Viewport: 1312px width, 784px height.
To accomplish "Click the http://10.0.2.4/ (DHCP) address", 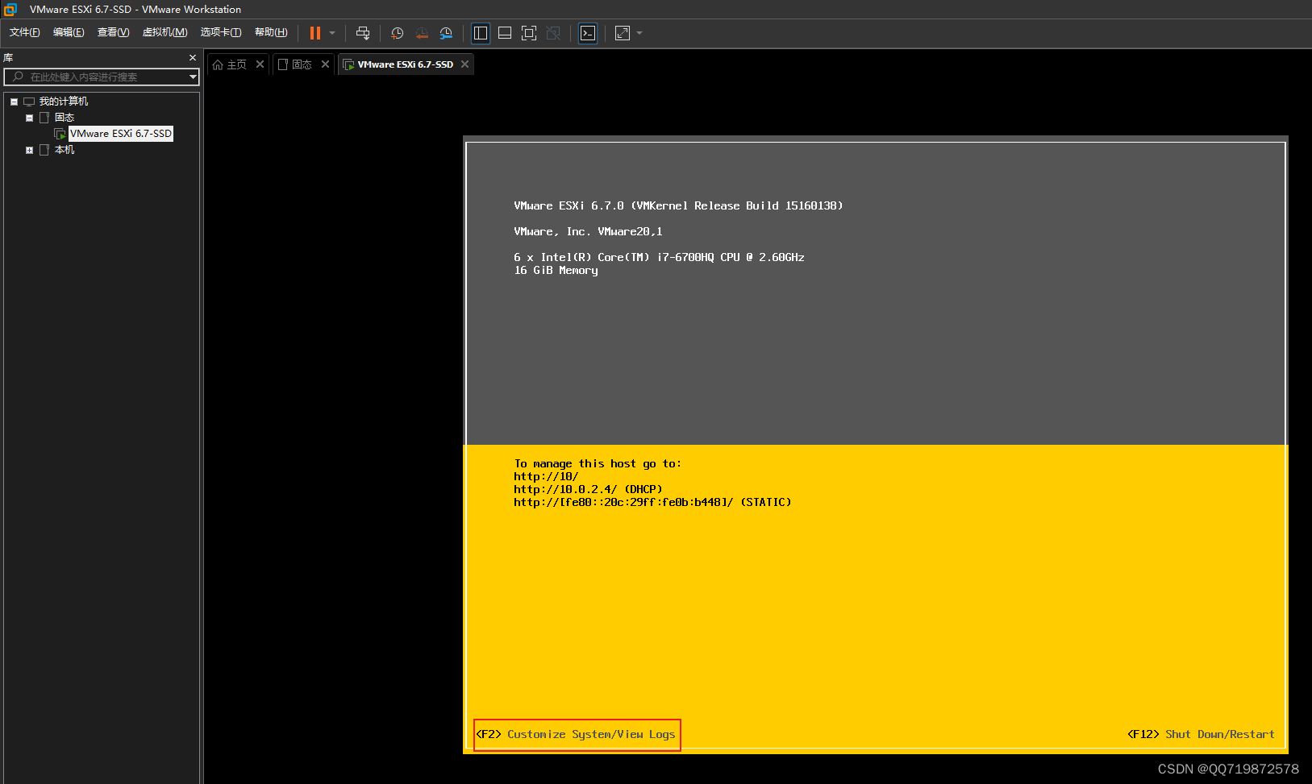I will [588, 489].
